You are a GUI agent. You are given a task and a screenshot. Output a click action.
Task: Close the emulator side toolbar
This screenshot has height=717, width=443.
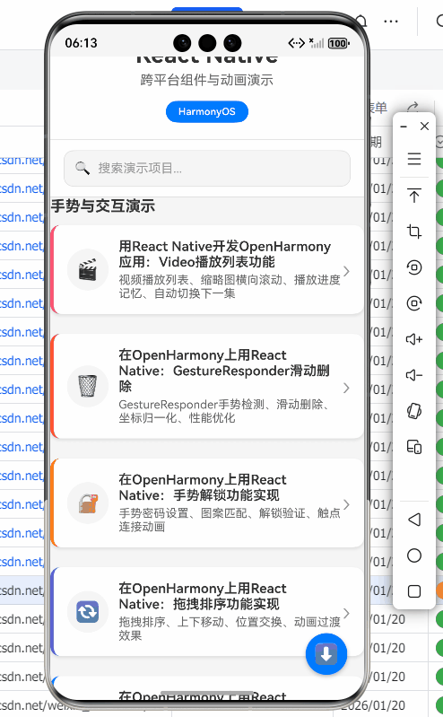point(425,127)
